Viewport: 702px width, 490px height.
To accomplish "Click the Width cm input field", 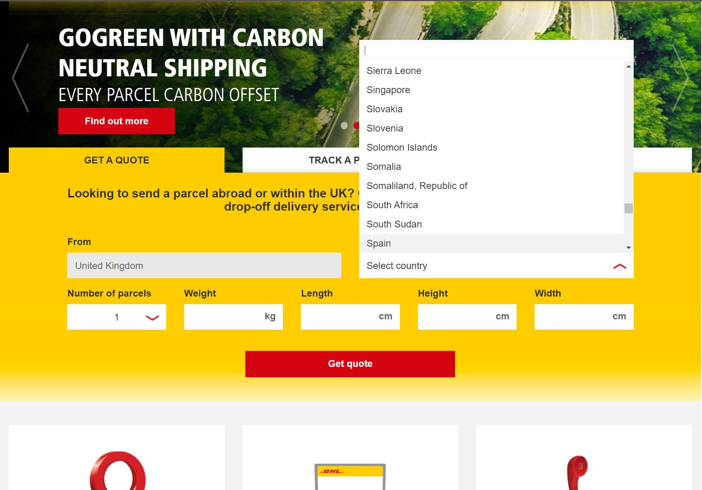I will coord(584,317).
